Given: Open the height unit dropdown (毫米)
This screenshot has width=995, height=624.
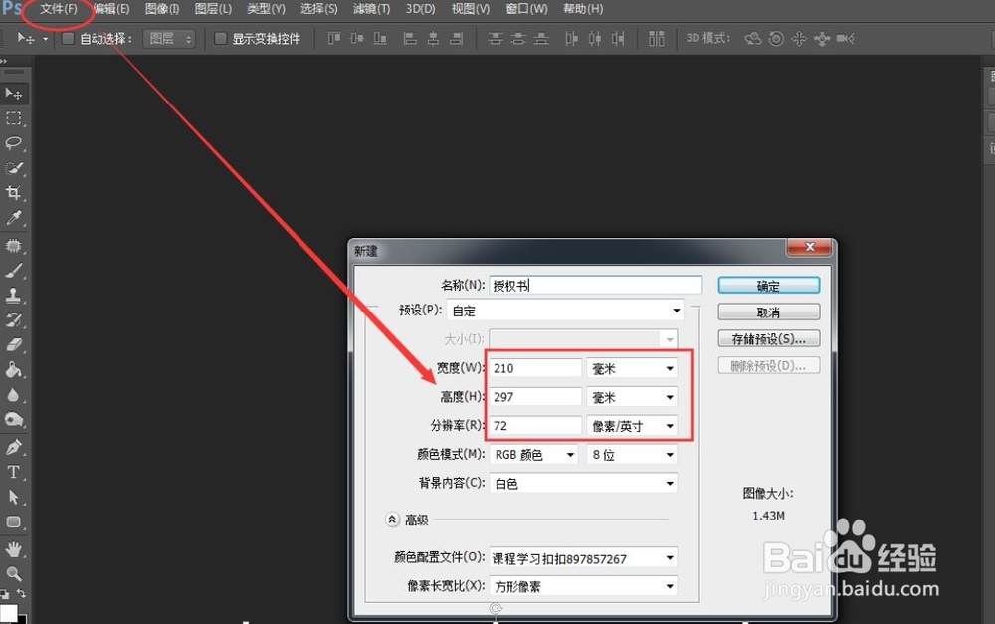Looking at the screenshot, I should 632,397.
